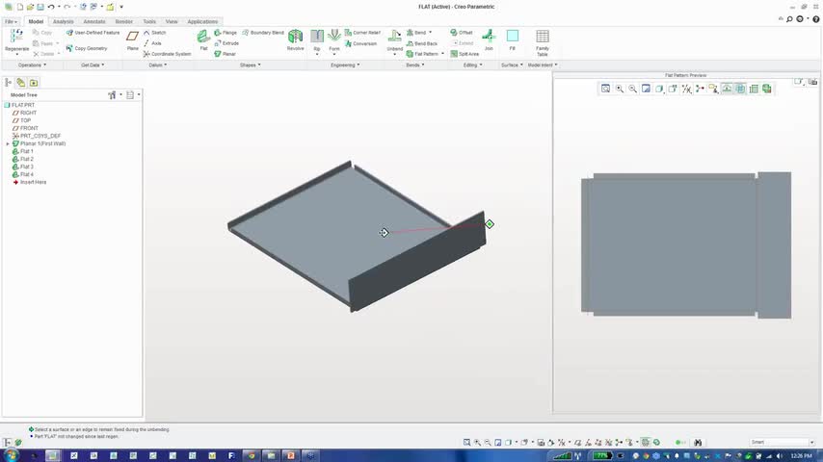This screenshot has height=462, width=823.
Task: Click Insert Here marker in tree
Action: coord(29,182)
